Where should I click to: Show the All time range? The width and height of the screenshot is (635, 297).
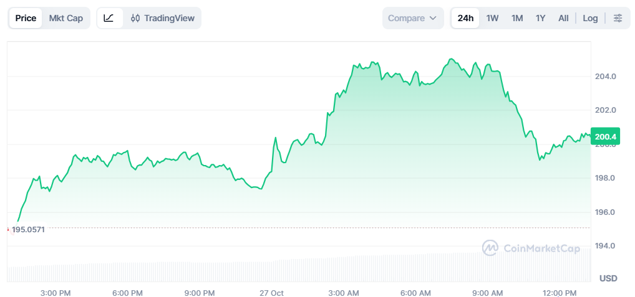[x=563, y=18]
